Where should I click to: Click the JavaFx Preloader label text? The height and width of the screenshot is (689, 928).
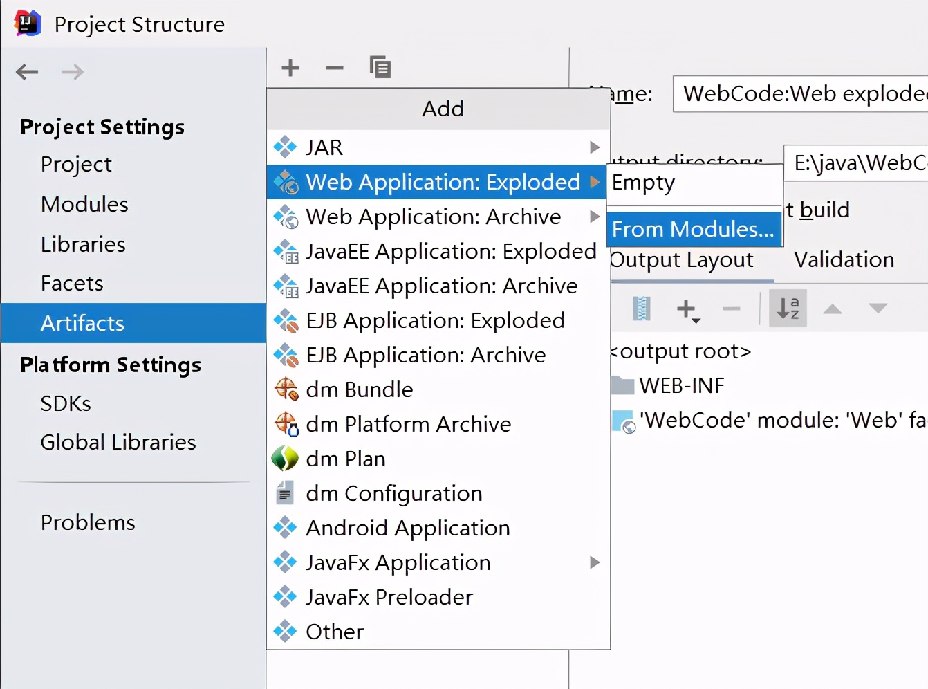[389, 597]
